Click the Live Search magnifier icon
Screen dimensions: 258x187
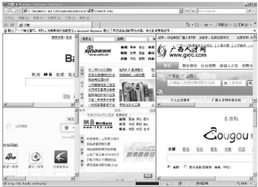[250, 11]
